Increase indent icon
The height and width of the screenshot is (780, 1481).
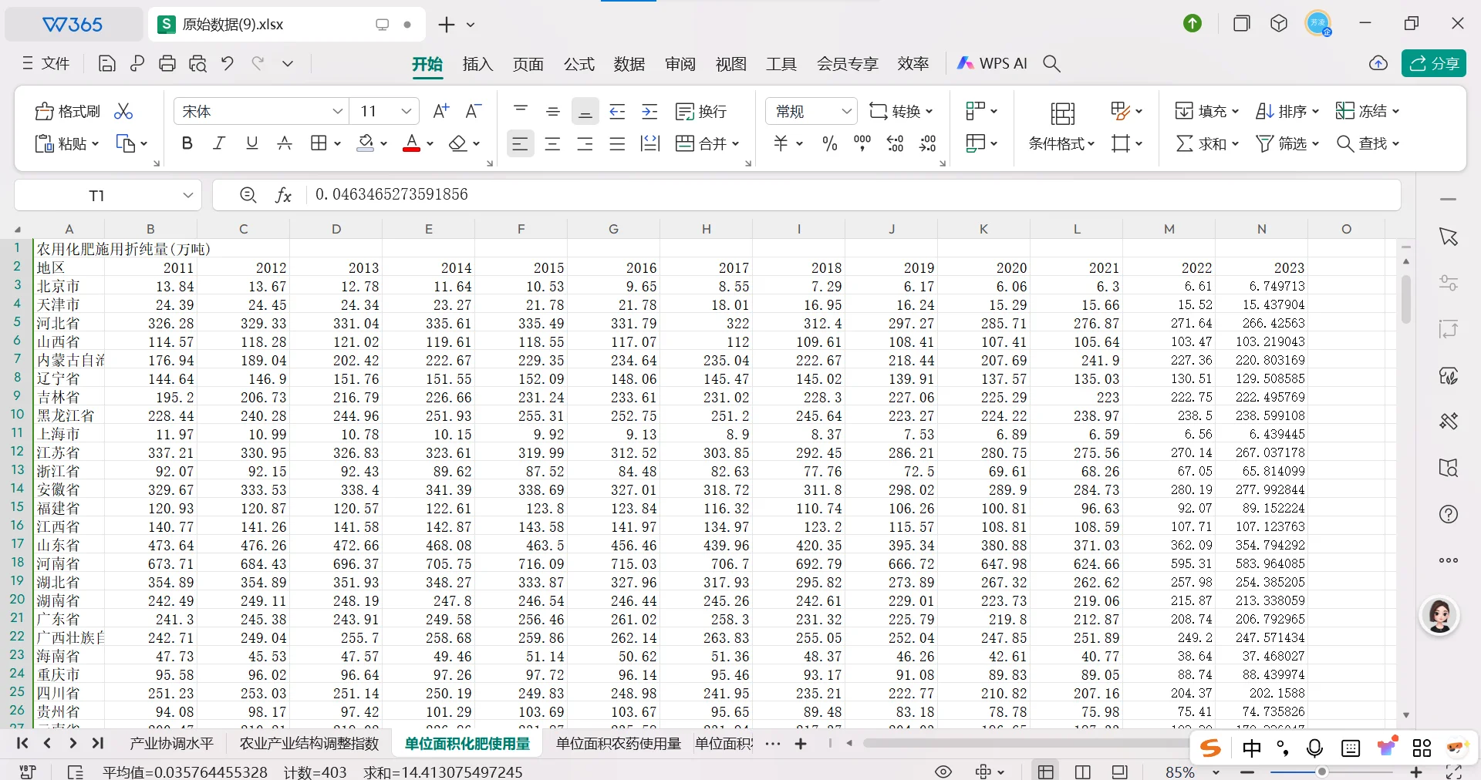[650, 112]
